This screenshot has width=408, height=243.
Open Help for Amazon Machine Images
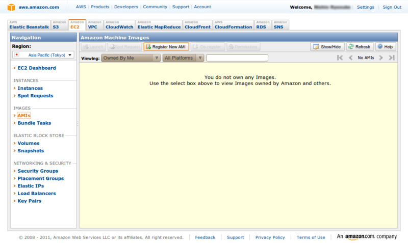coord(386,47)
